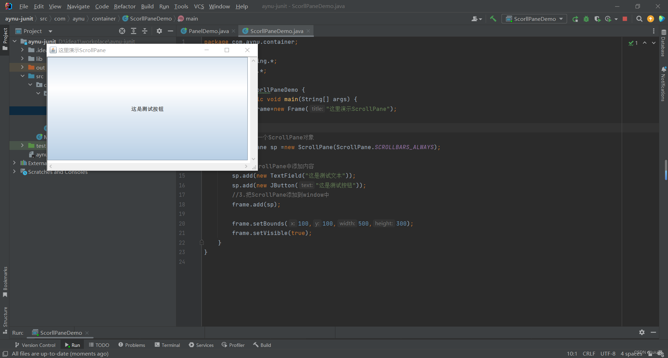Switch to PanelDemo.java tab
The width and height of the screenshot is (668, 358).
pos(208,31)
